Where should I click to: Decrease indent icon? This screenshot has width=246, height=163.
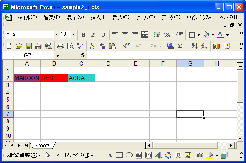(179, 35)
